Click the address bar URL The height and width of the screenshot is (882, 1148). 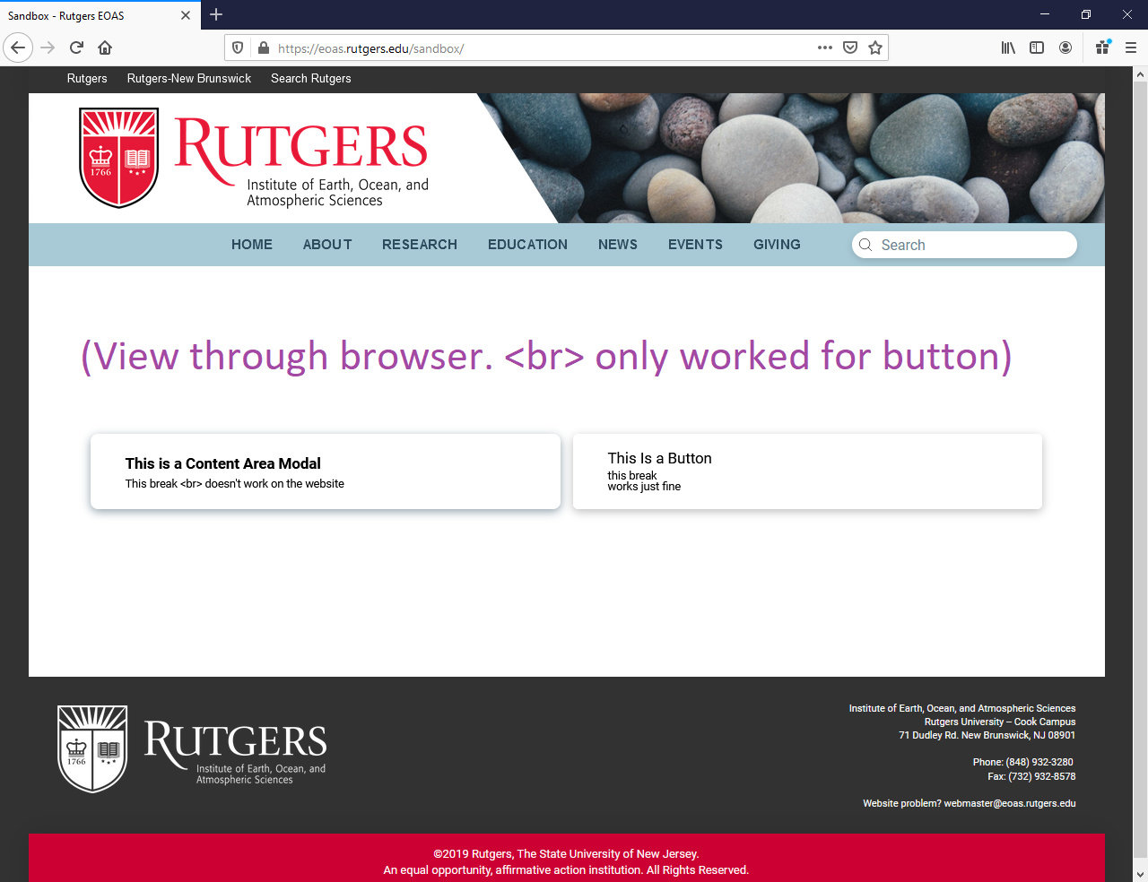point(371,48)
